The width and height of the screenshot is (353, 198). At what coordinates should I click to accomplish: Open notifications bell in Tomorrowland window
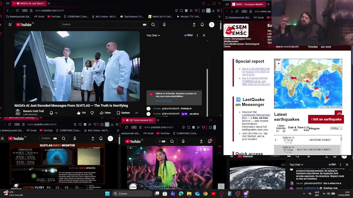click(210, 141)
